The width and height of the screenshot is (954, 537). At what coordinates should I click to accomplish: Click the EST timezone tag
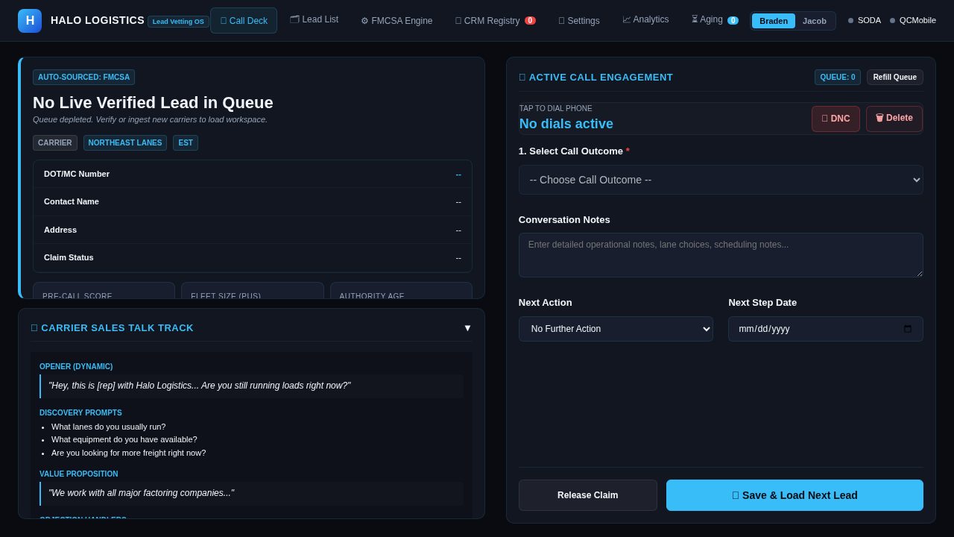click(x=186, y=142)
